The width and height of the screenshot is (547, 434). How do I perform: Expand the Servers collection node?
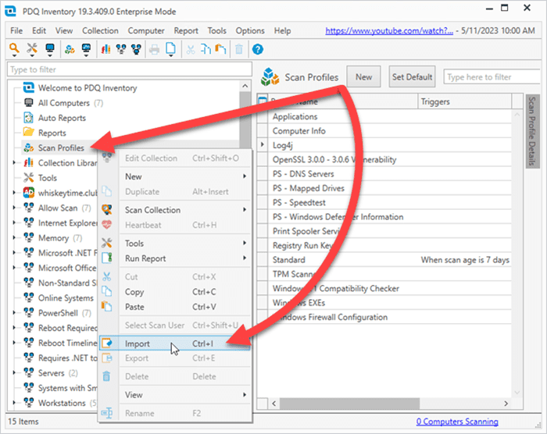click(14, 372)
